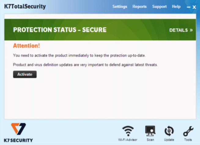200x145 pixels.
Task: Click the Update globe arrows icon
Action: [x=169, y=131]
